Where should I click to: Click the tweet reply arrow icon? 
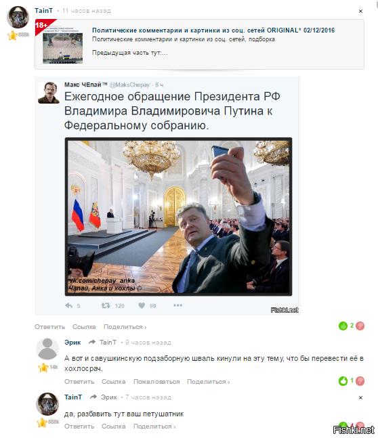pyautogui.click(x=69, y=305)
